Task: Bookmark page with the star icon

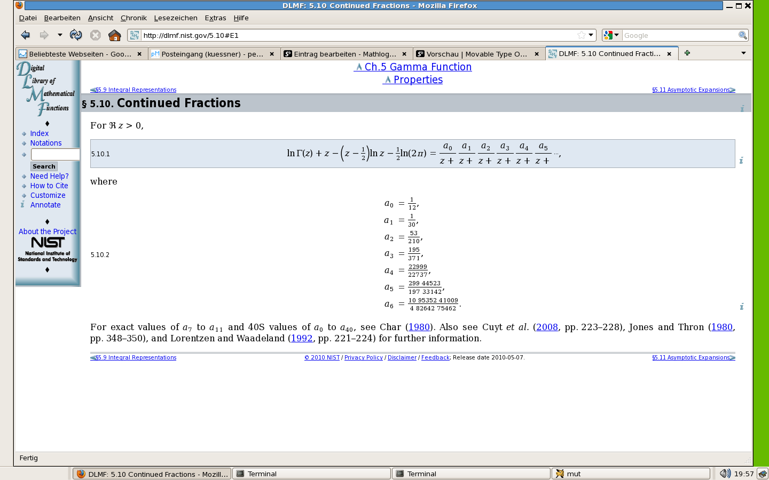Action: pos(581,35)
